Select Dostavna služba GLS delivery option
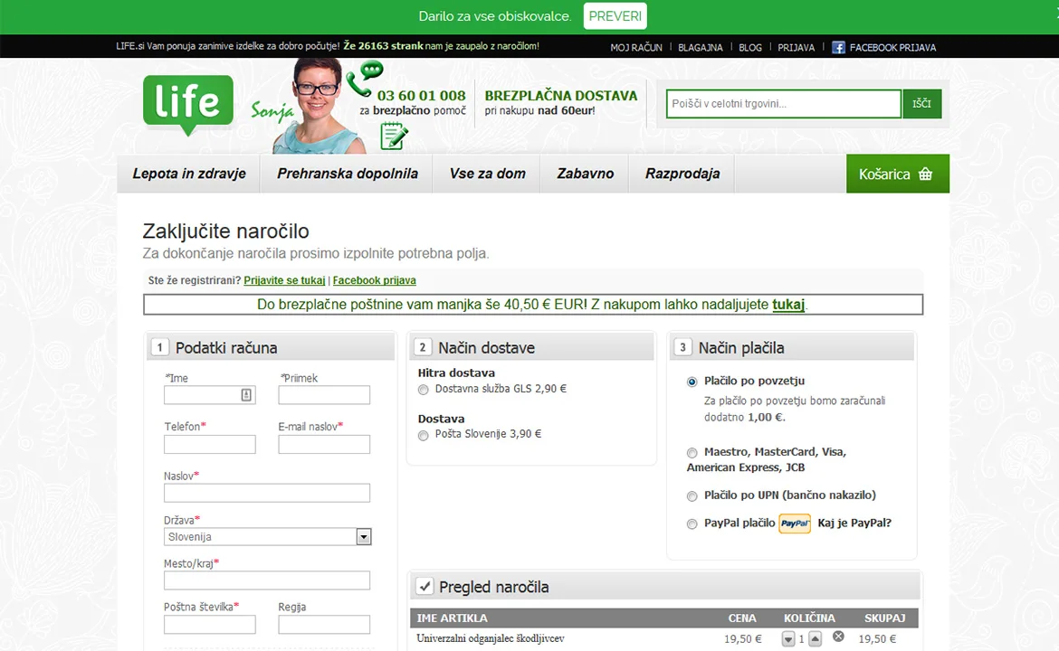 [424, 390]
